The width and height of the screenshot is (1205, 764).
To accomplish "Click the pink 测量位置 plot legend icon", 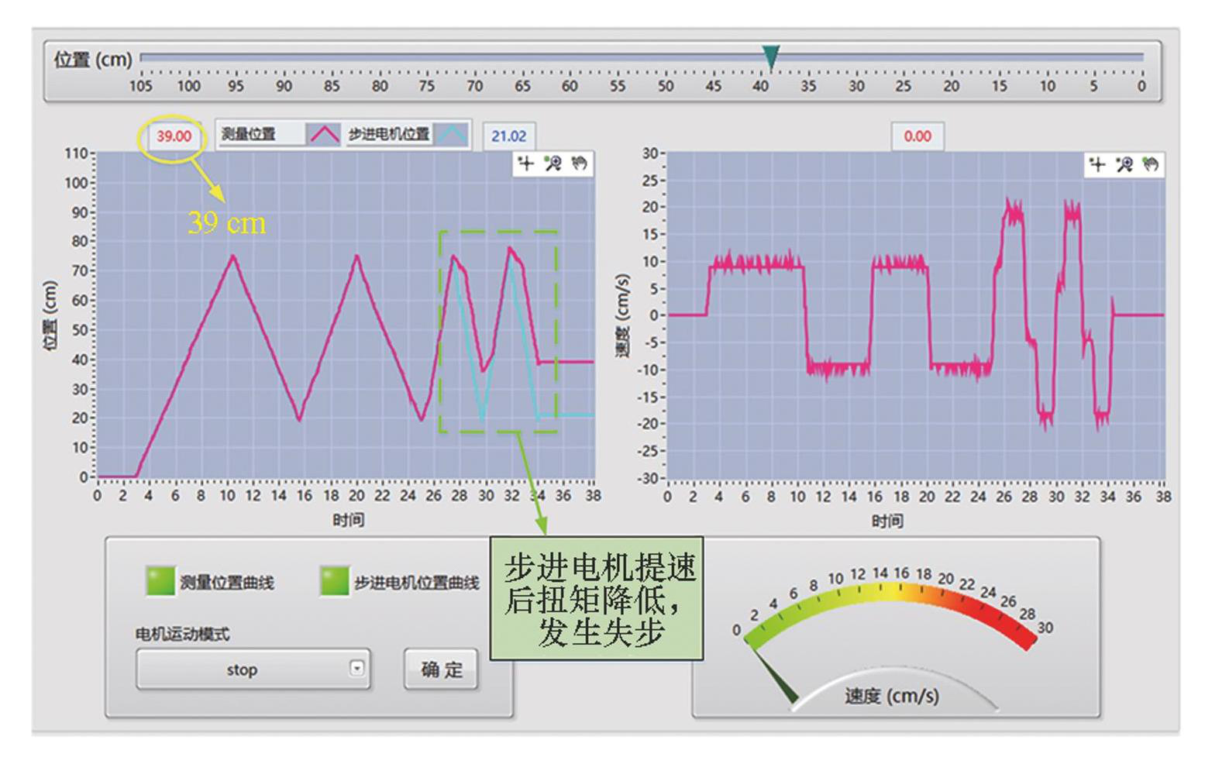I will [x=324, y=135].
